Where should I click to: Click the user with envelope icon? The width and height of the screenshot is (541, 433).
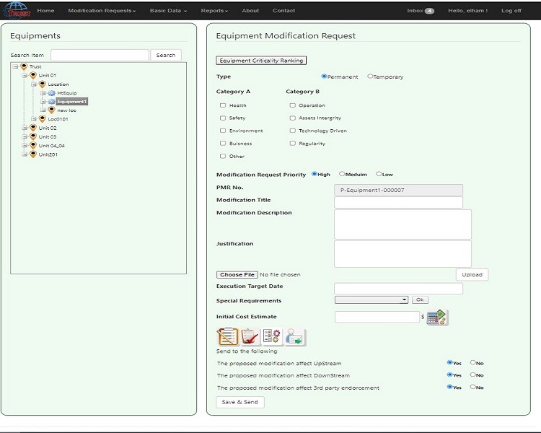click(294, 336)
